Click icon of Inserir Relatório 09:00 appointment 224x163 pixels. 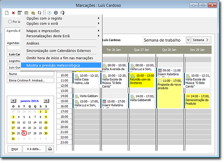(x=160, y=70)
